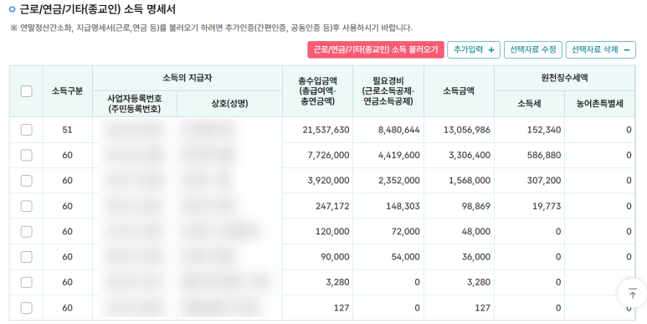Image resolution: width=647 pixels, height=324 pixels.
Task: Click the 54,000 expense cell
Action: [x=388, y=257]
